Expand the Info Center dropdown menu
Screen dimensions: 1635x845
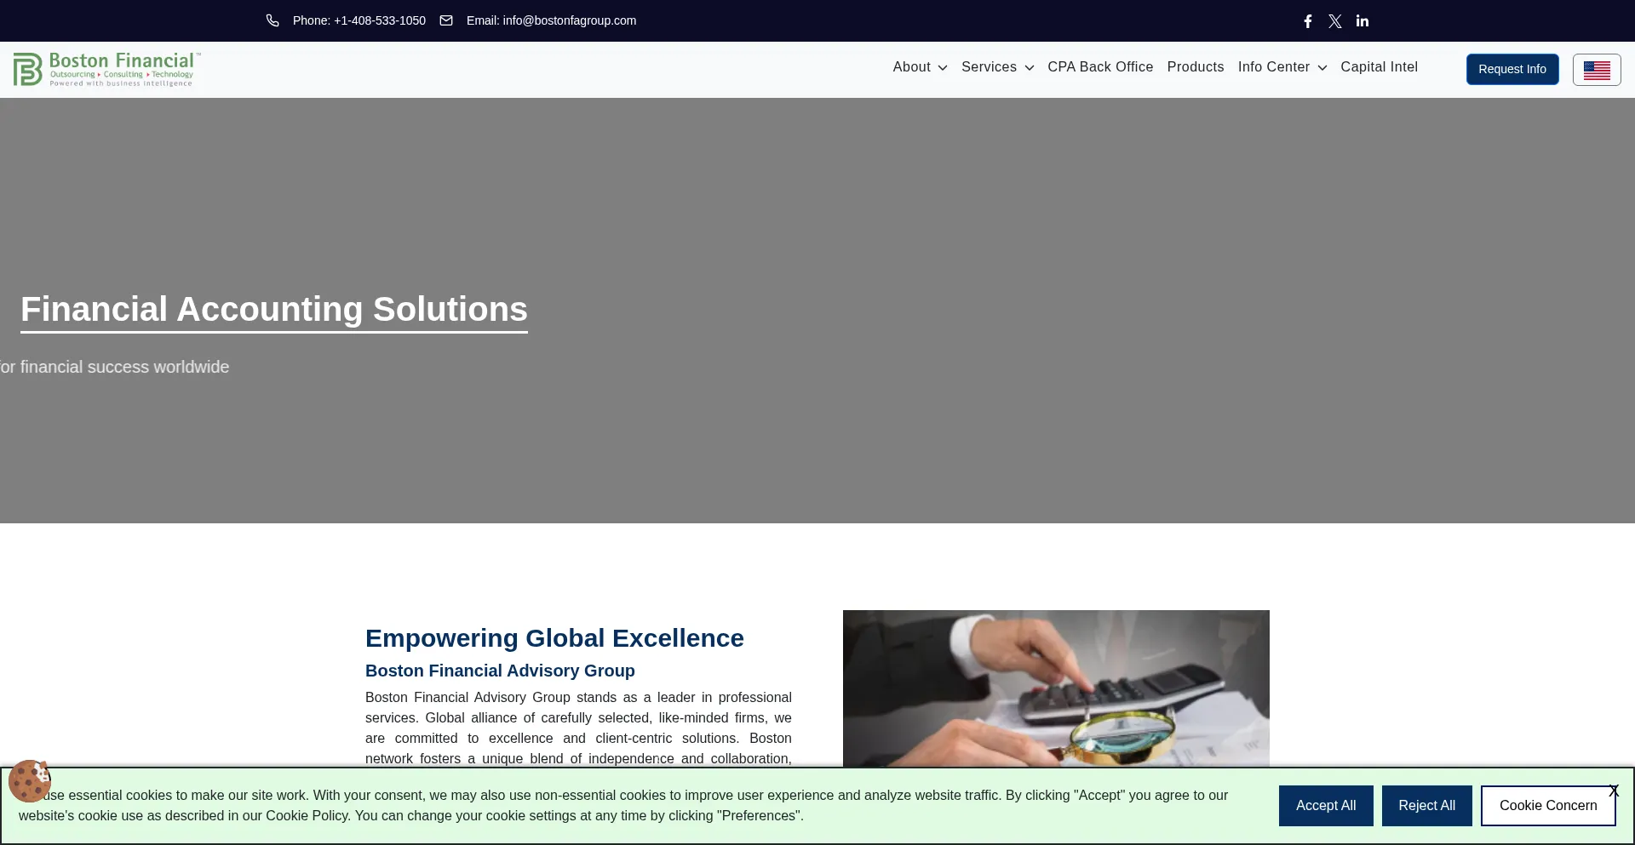tap(1282, 67)
